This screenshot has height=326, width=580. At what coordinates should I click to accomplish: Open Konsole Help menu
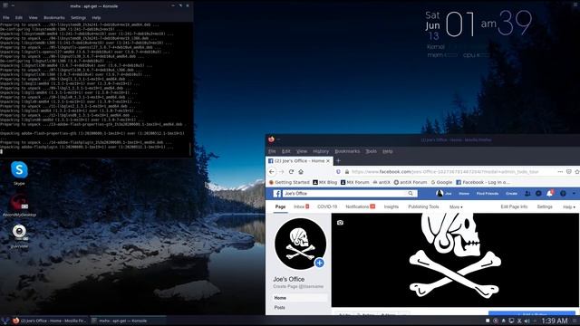click(96, 17)
